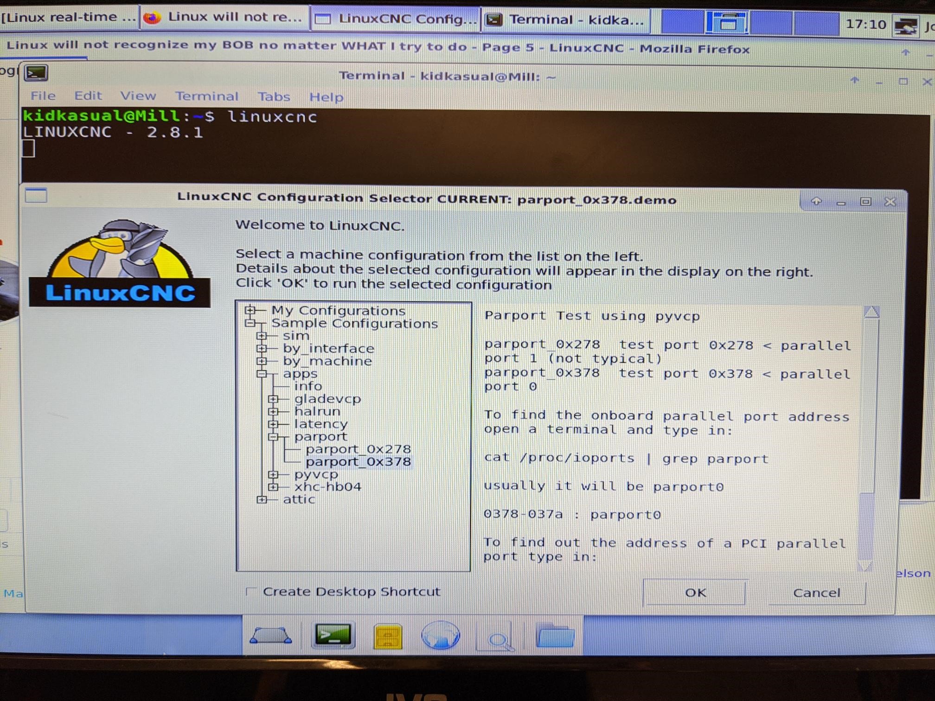Image resolution: width=935 pixels, height=701 pixels.
Task: Open Terminal File menu
Action: [x=43, y=96]
